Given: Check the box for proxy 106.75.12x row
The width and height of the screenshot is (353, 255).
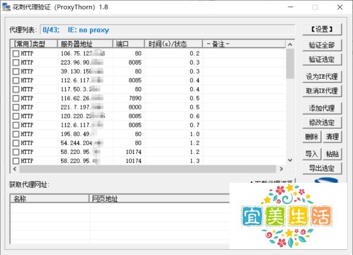Looking at the screenshot, I should click(16, 53).
